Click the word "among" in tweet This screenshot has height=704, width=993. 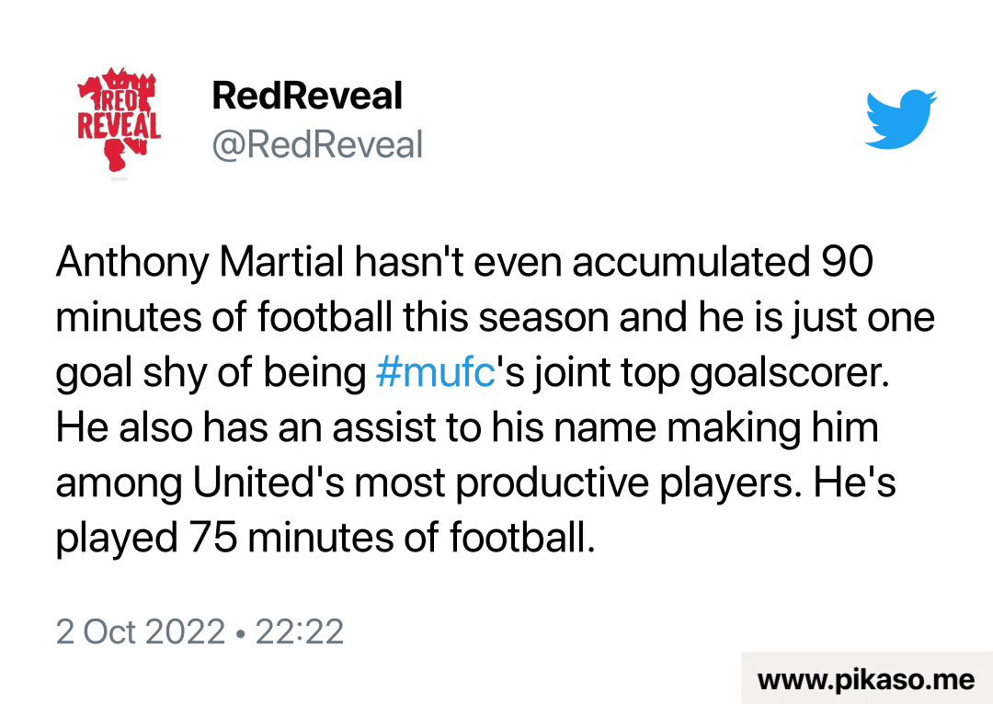[x=116, y=483]
